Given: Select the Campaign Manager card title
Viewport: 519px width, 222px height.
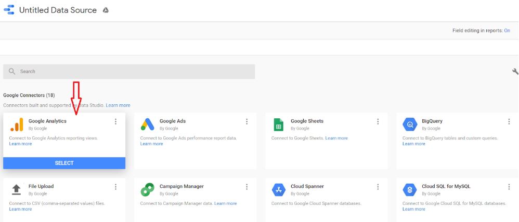Looking at the screenshot, I should point(181,186).
